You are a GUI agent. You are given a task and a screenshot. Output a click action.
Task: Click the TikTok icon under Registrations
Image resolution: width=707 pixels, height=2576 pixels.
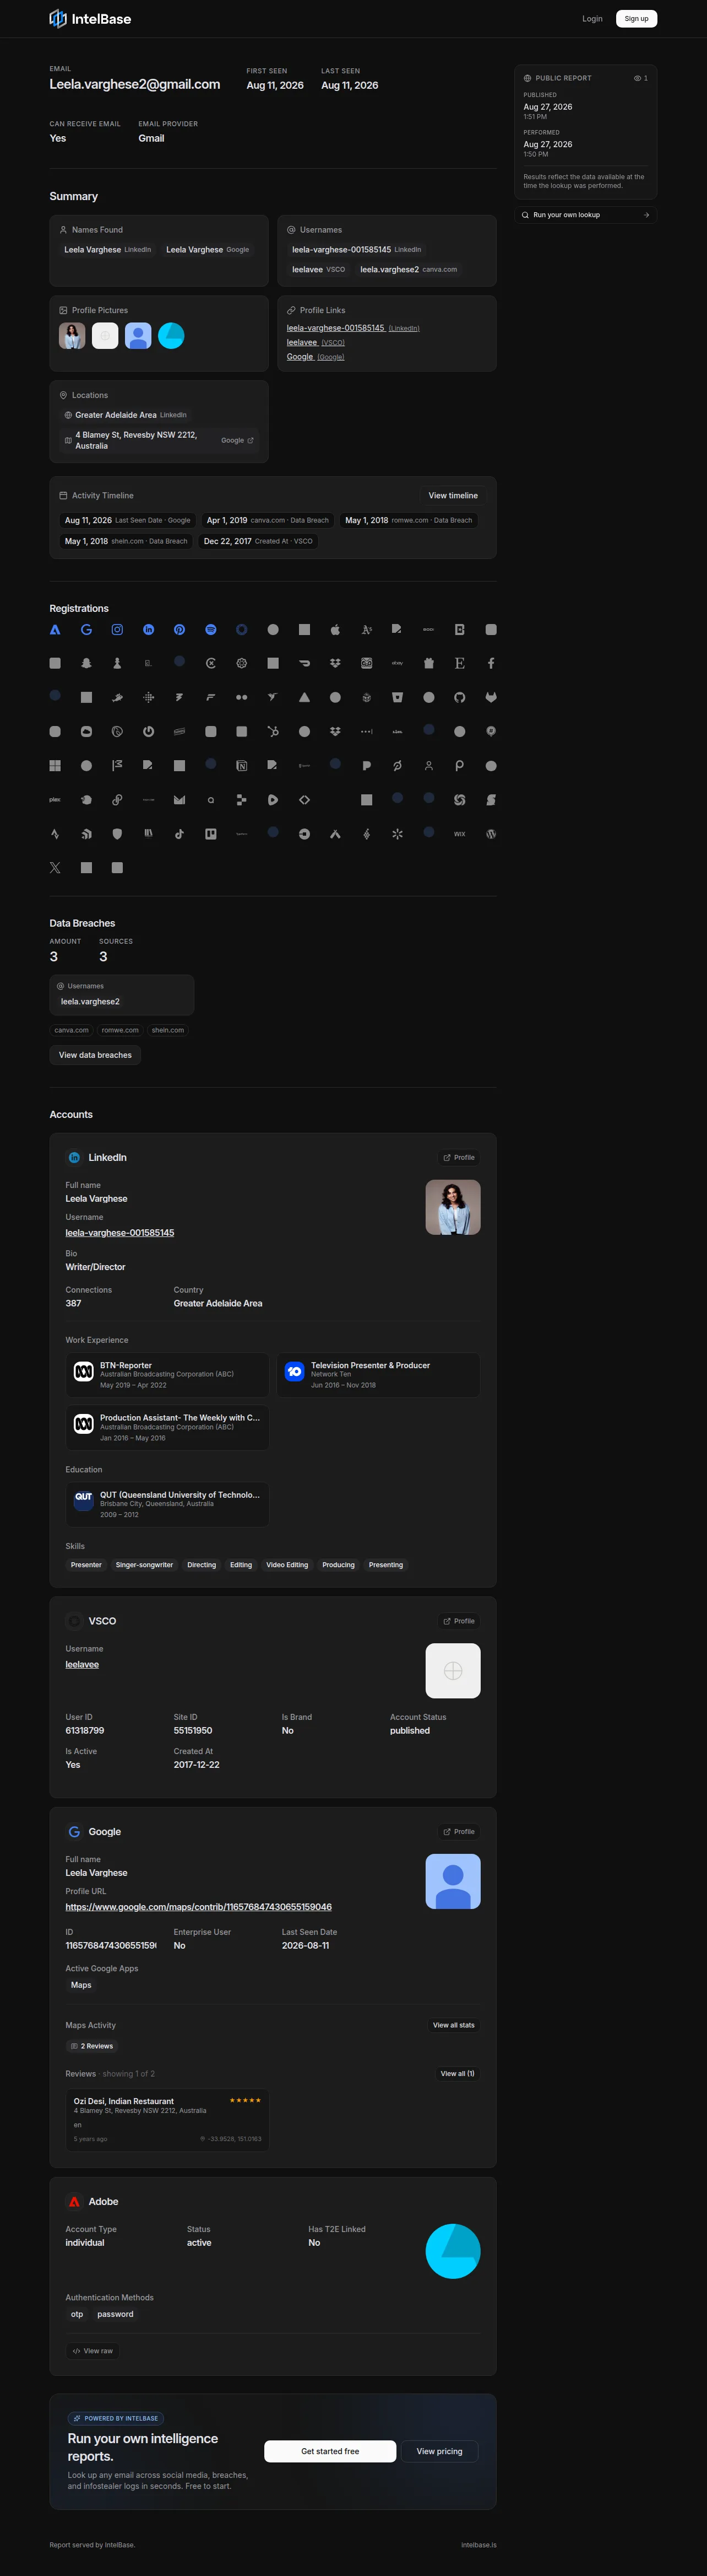pyautogui.click(x=179, y=834)
